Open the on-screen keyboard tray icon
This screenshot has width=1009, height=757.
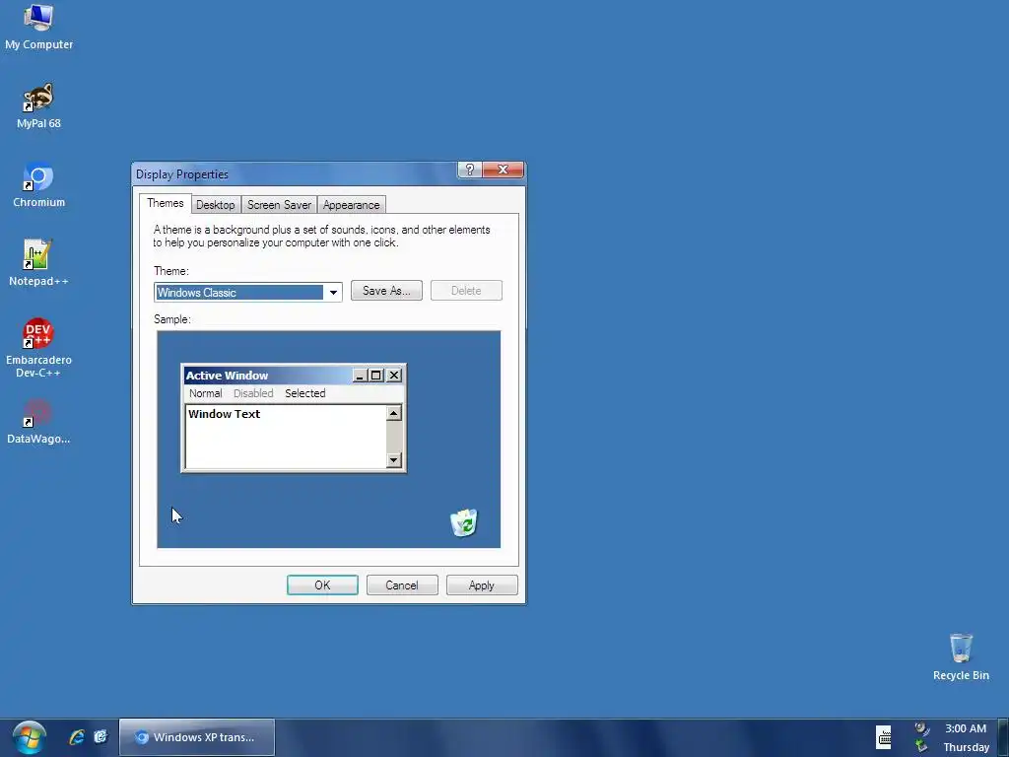(884, 737)
